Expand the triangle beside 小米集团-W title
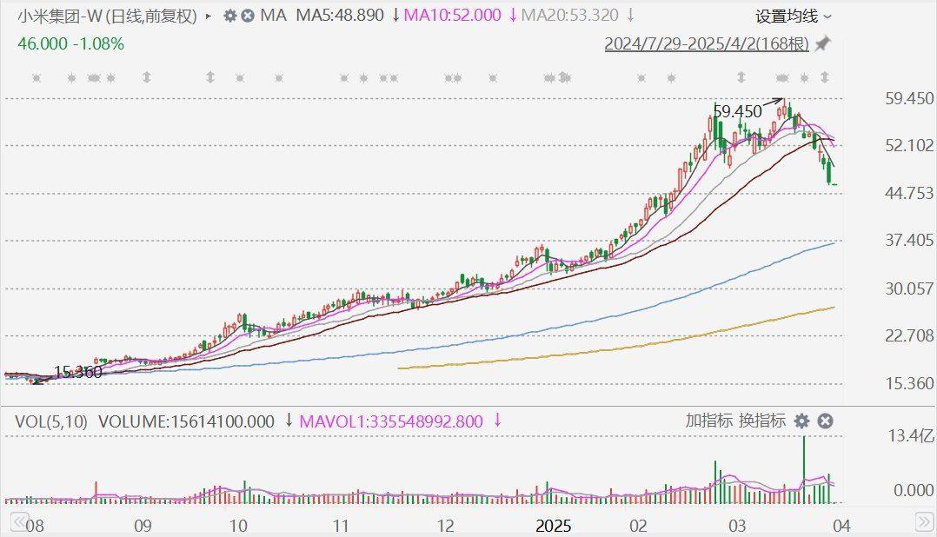 point(208,16)
